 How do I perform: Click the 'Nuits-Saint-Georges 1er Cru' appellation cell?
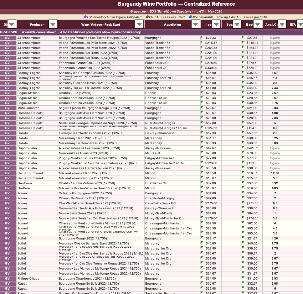pyautogui.click(x=172, y=128)
